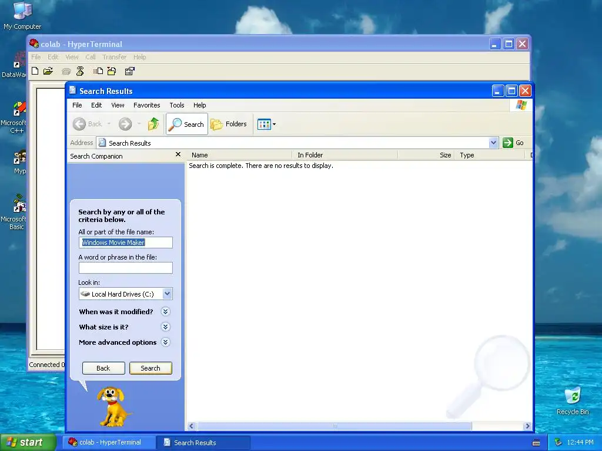602x451 pixels.
Task: Click the file name input field
Action: (x=126, y=243)
